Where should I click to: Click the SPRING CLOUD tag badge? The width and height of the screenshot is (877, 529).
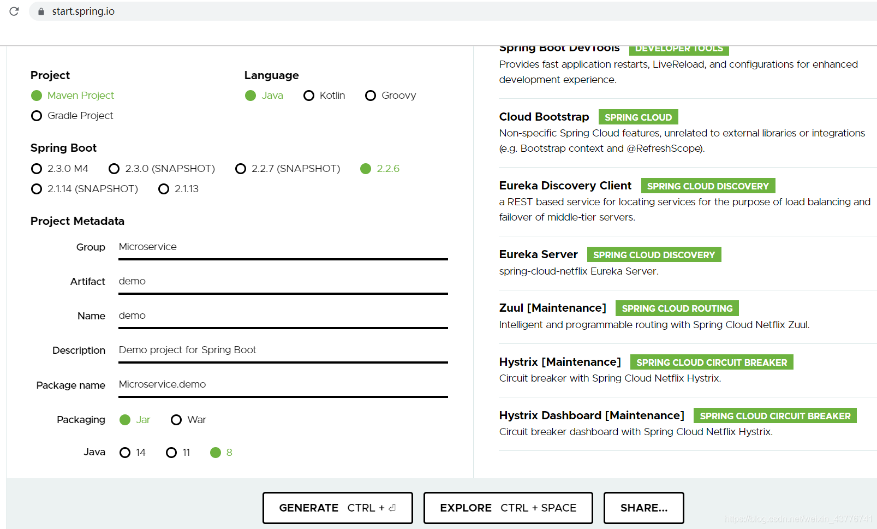pyautogui.click(x=639, y=117)
